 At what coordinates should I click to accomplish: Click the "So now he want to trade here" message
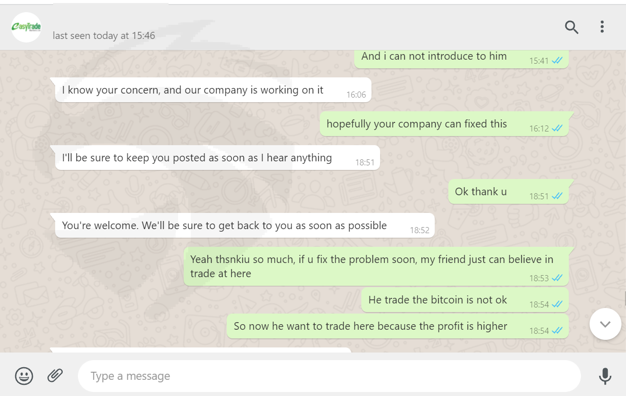370,326
